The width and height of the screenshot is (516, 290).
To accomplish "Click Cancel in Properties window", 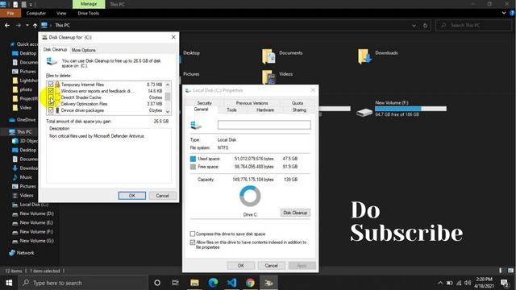I will coord(271,265).
